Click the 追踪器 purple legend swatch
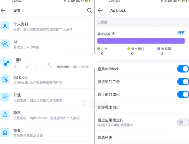 click(x=159, y=49)
